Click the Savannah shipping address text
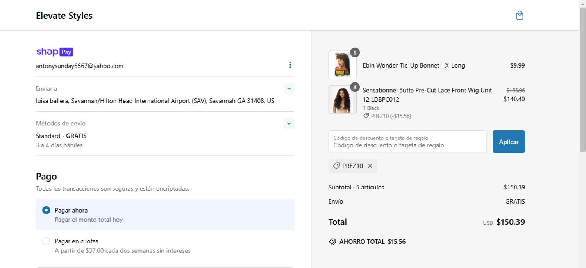Screen dimensions: 586x268 (x=155, y=101)
